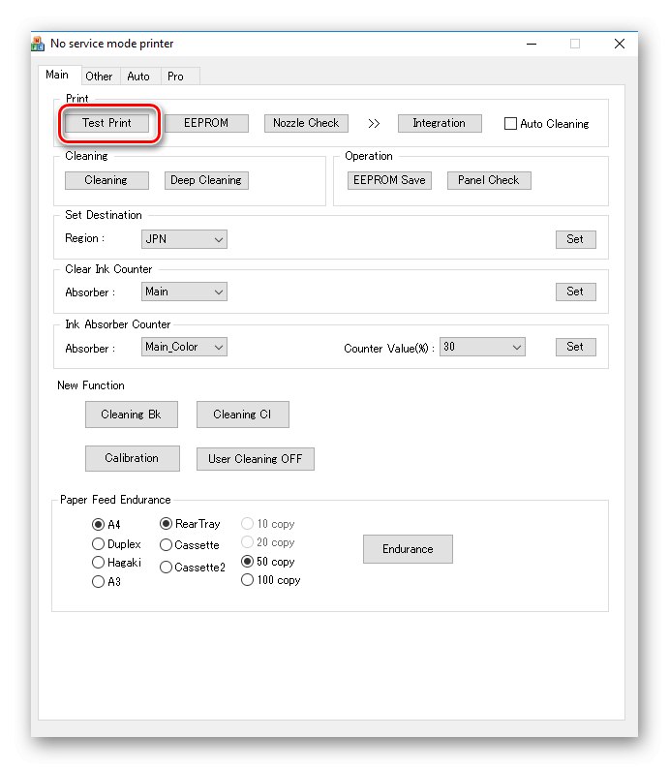Start the Endurance paper feed test
Screen dimensions: 669x768
click(408, 549)
